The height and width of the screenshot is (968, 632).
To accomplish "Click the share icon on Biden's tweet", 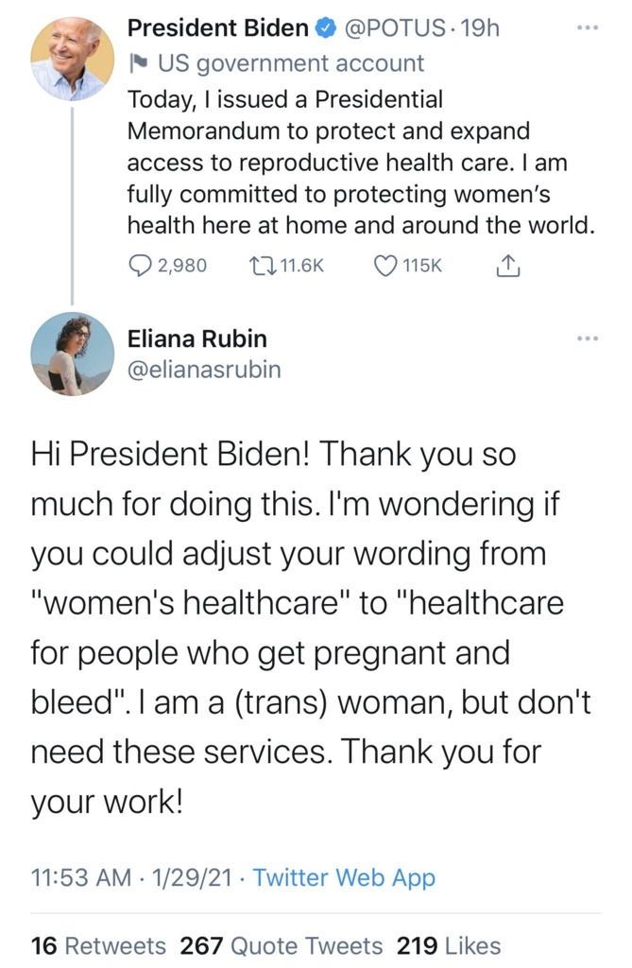I will click(508, 267).
